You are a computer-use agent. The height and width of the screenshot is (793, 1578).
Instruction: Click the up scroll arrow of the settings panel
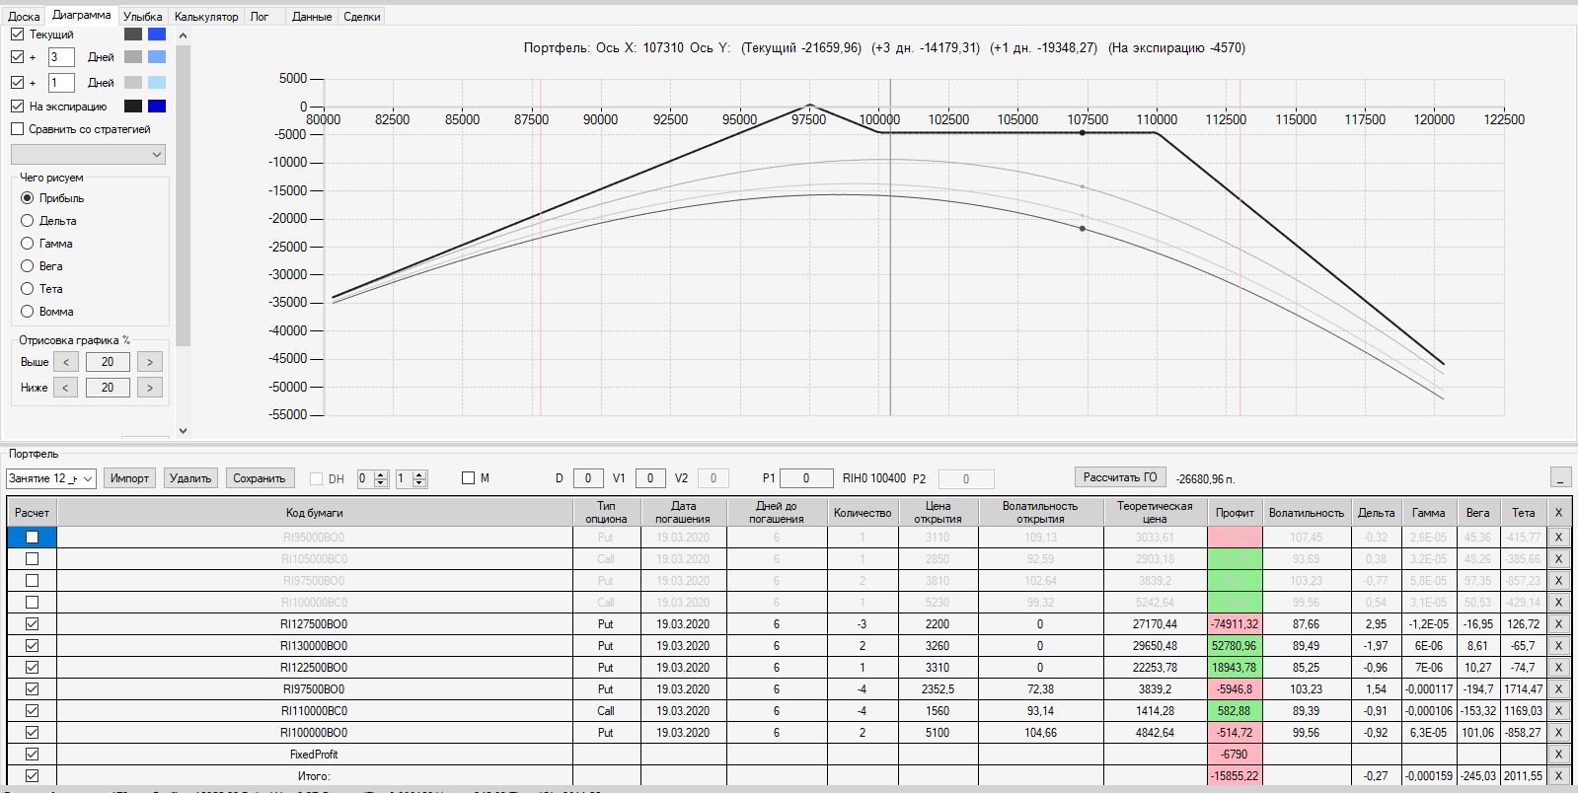[183, 36]
